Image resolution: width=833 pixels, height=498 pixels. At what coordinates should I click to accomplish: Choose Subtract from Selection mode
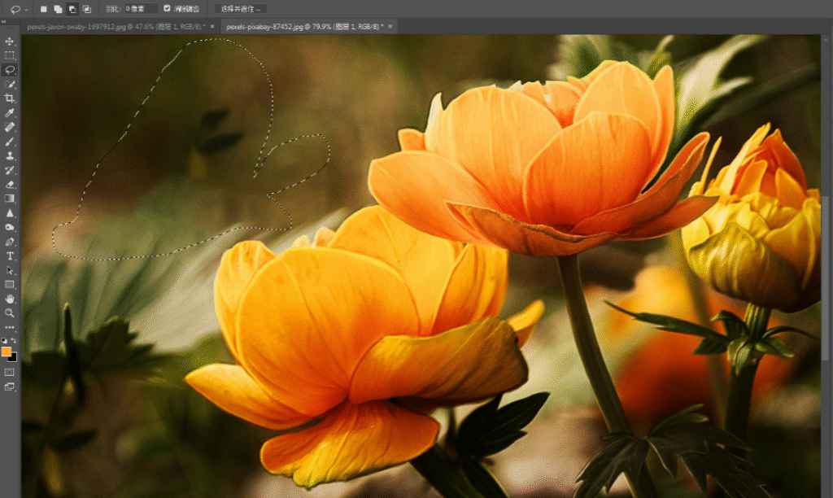(72, 9)
